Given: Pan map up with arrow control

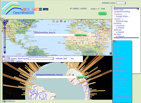Looking at the screenshot, I should click(x=5, y=21).
